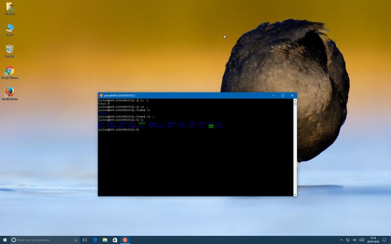Select the Ubuntu Bash taskbar icon
The height and width of the screenshot is (244, 391).
pyautogui.click(x=125, y=240)
